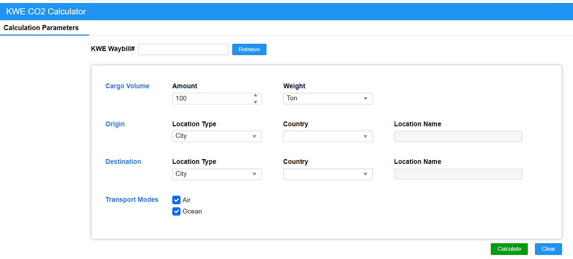Click the Origin section label
Screen dimensions: 573x259
click(x=115, y=124)
